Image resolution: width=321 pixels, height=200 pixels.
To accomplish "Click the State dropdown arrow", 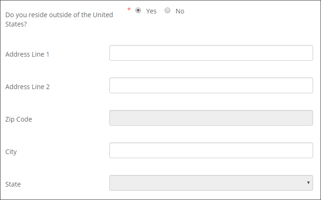I will 308,183.
